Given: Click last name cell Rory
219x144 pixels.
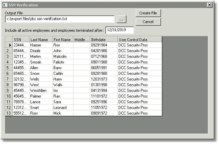Looking at the screenshot, I should coord(41,113).
